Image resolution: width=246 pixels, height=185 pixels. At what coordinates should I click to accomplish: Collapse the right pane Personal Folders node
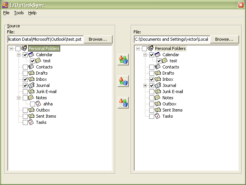[138, 48]
